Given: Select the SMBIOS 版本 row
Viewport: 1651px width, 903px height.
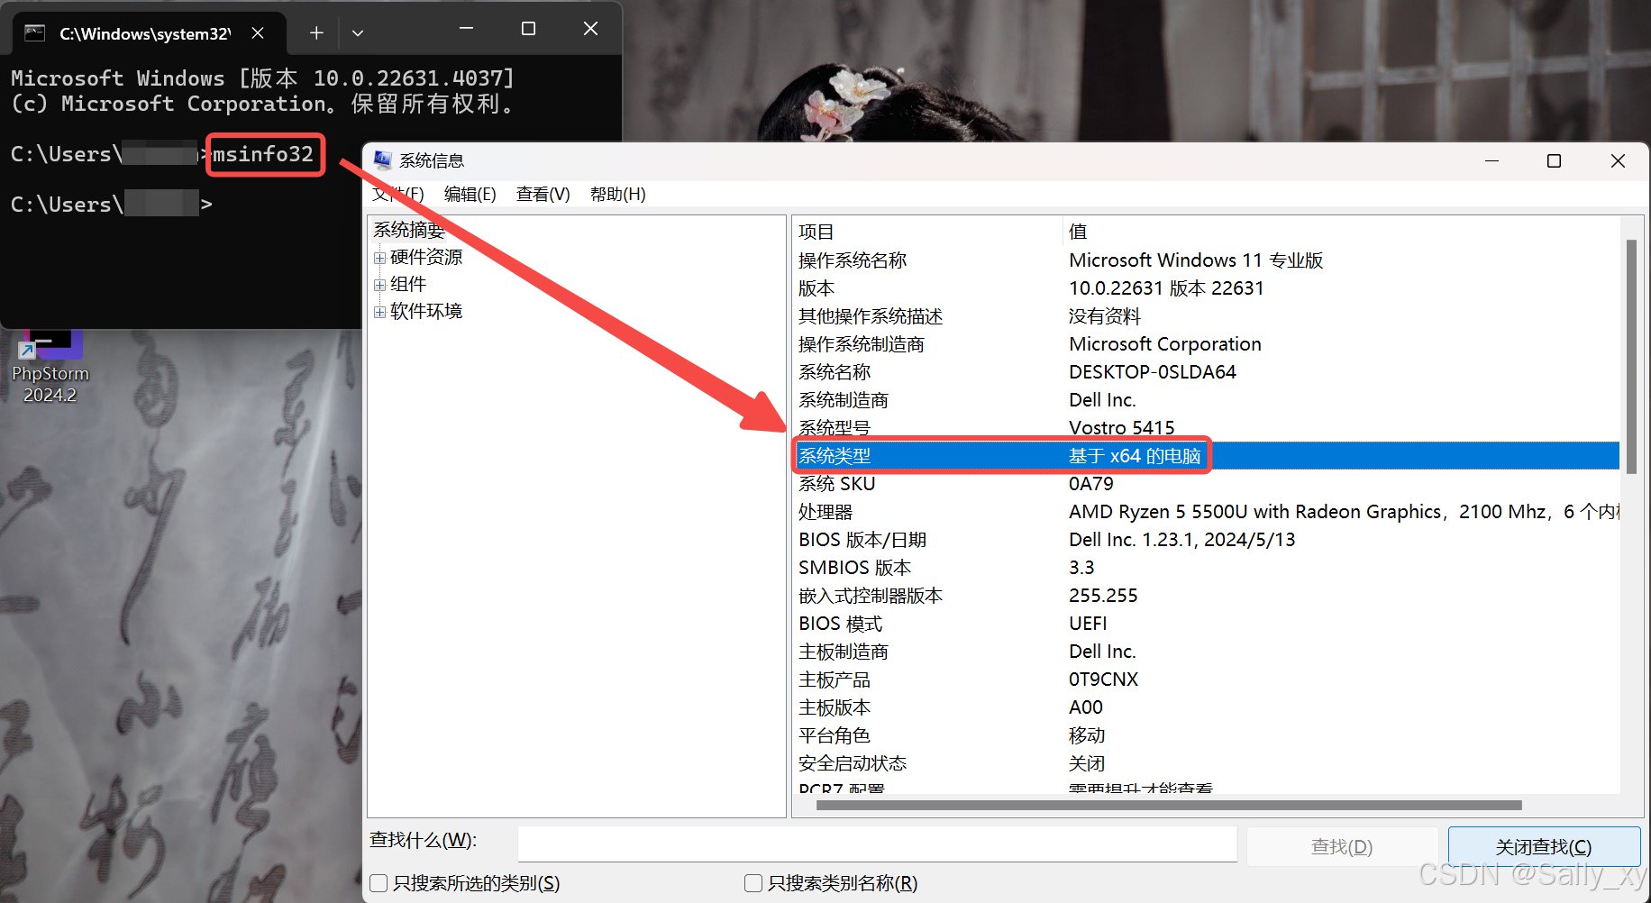Looking at the screenshot, I should pyautogui.click(x=1206, y=568).
